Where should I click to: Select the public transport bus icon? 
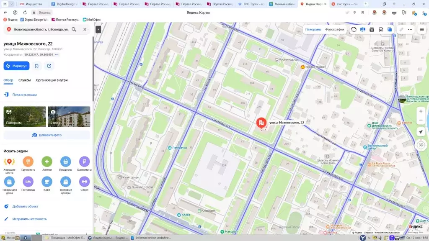point(381,30)
